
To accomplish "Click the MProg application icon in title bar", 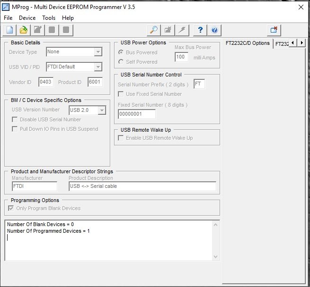I will pyautogui.click(x=6, y=7).
